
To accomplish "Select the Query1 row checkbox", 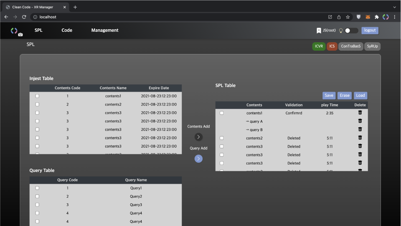I will click(x=37, y=188).
